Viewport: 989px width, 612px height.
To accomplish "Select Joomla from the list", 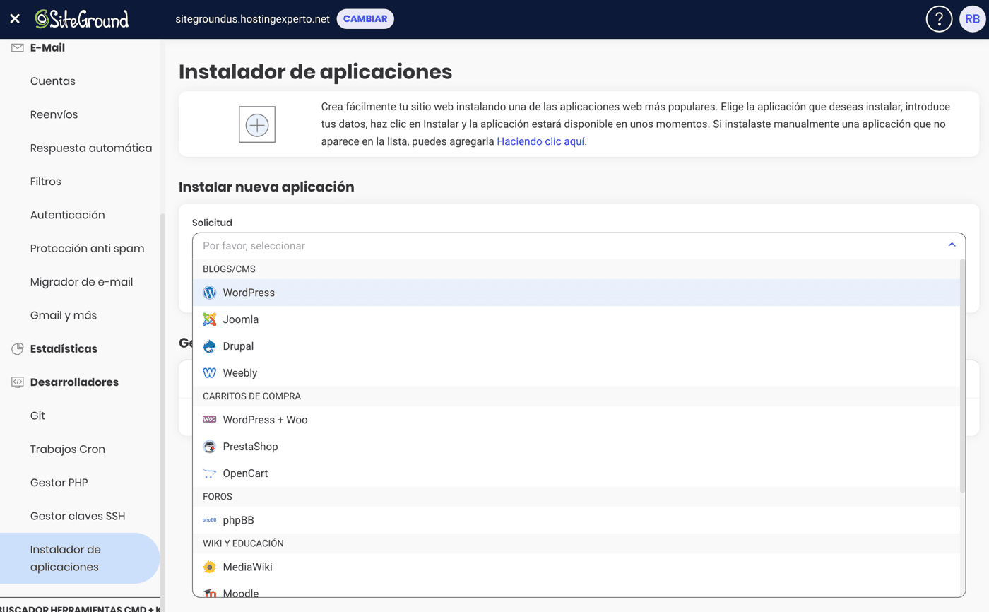I will coord(576,319).
